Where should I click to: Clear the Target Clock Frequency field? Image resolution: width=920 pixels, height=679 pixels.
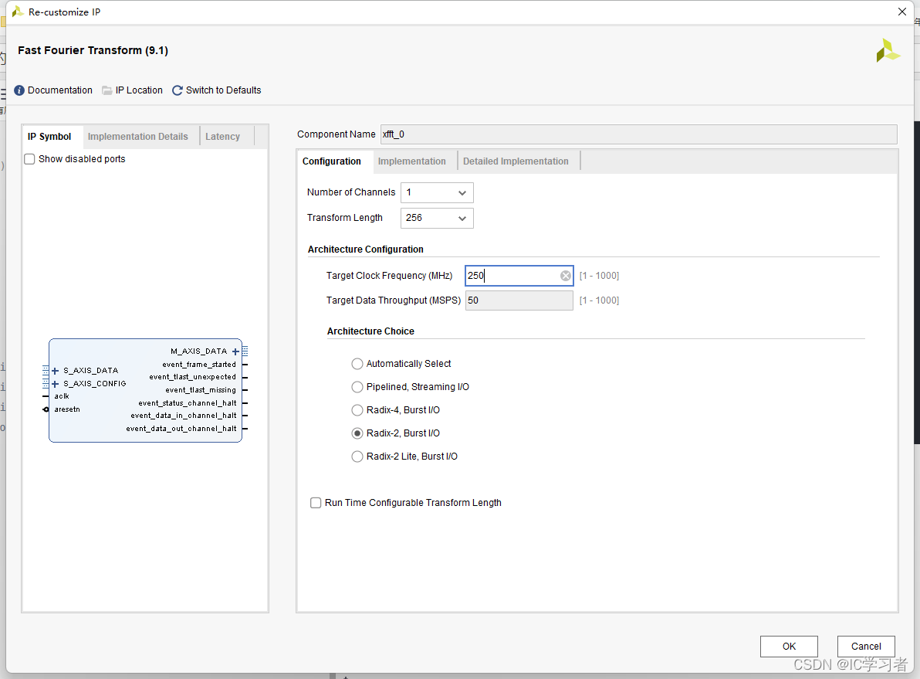coord(565,276)
